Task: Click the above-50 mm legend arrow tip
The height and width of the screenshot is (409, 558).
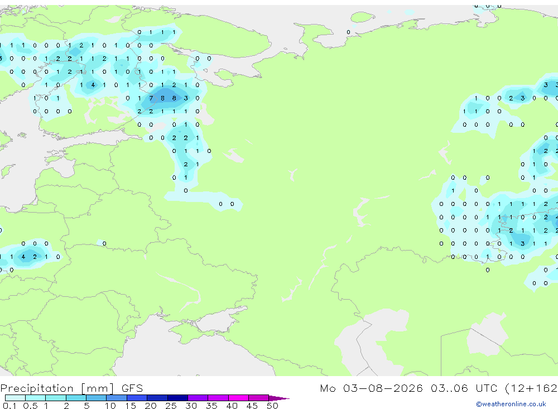Action: click(x=279, y=398)
